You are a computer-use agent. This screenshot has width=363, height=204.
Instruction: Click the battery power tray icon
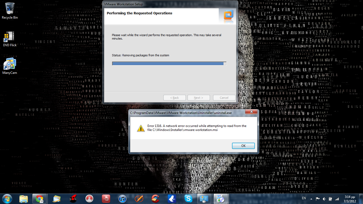click(331, 199)
